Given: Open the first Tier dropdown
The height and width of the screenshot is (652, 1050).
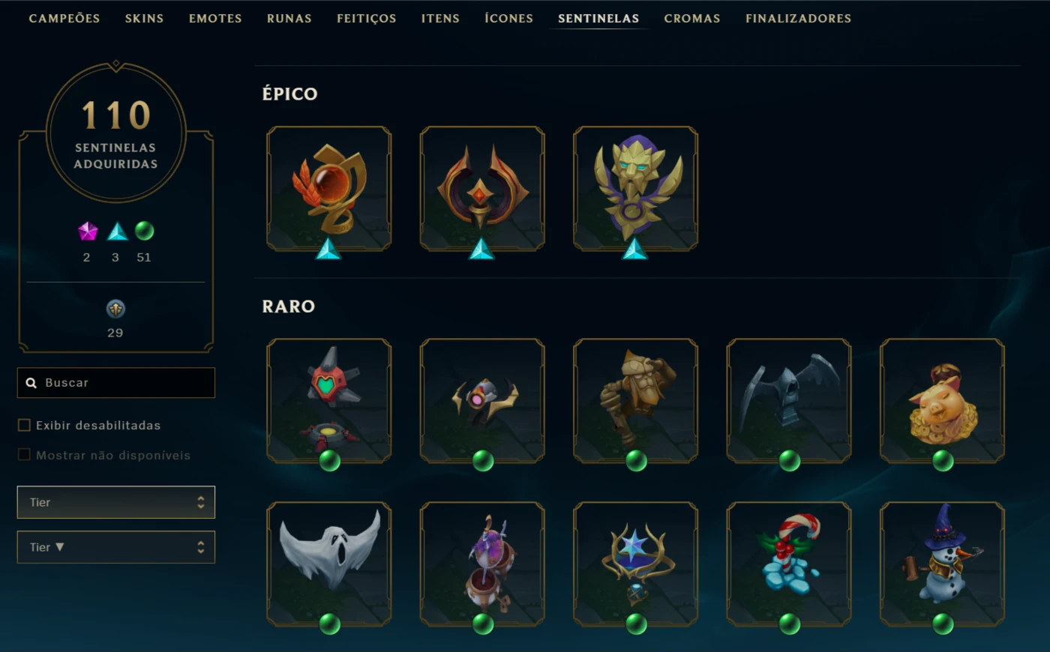Looking at the screenshot, I should (116, 502).
